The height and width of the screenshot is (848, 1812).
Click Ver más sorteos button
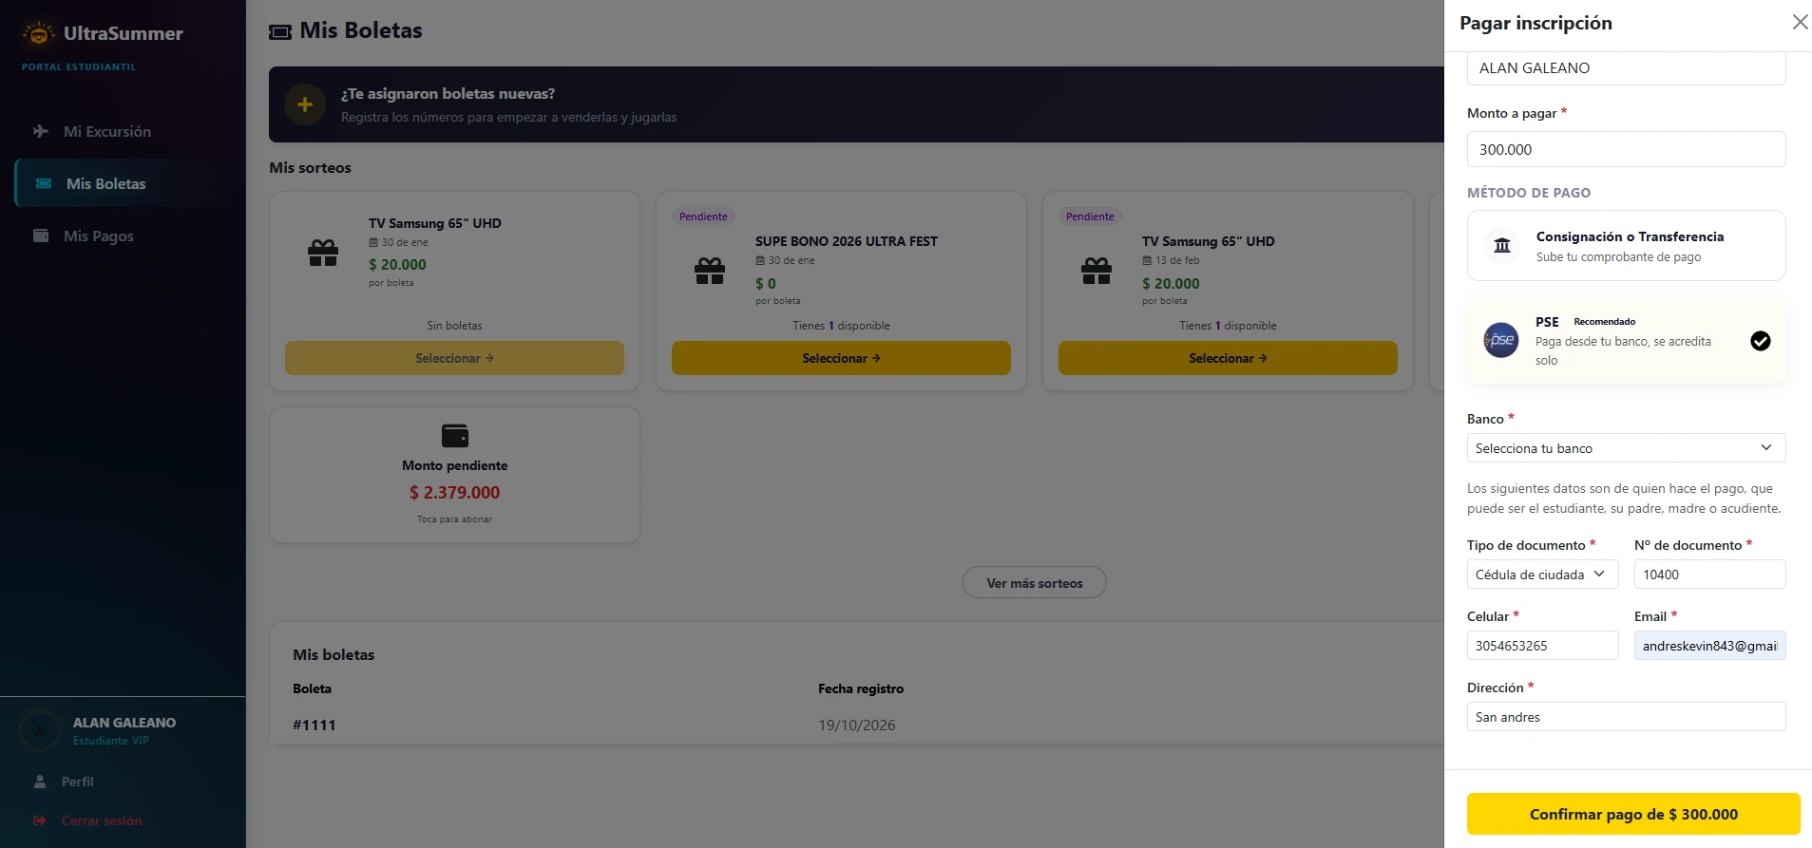click(x=1034, y=583)
